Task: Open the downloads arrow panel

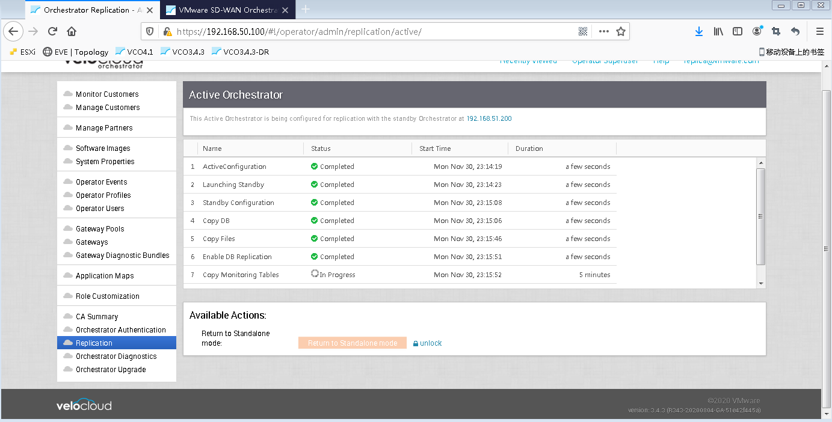Action: (698, 31)
